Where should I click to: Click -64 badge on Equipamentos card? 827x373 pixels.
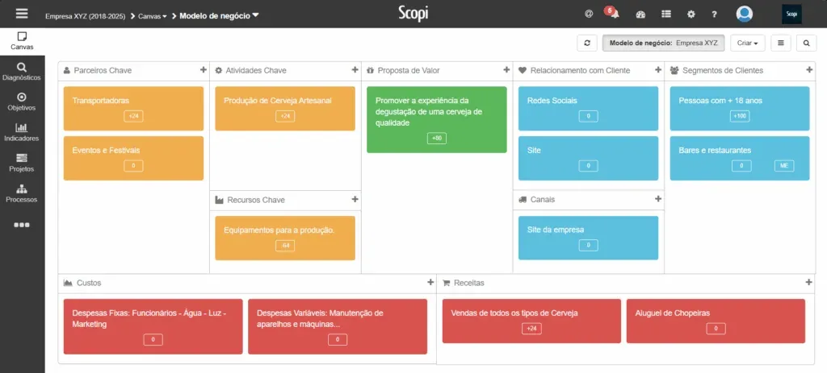[285, 246]
